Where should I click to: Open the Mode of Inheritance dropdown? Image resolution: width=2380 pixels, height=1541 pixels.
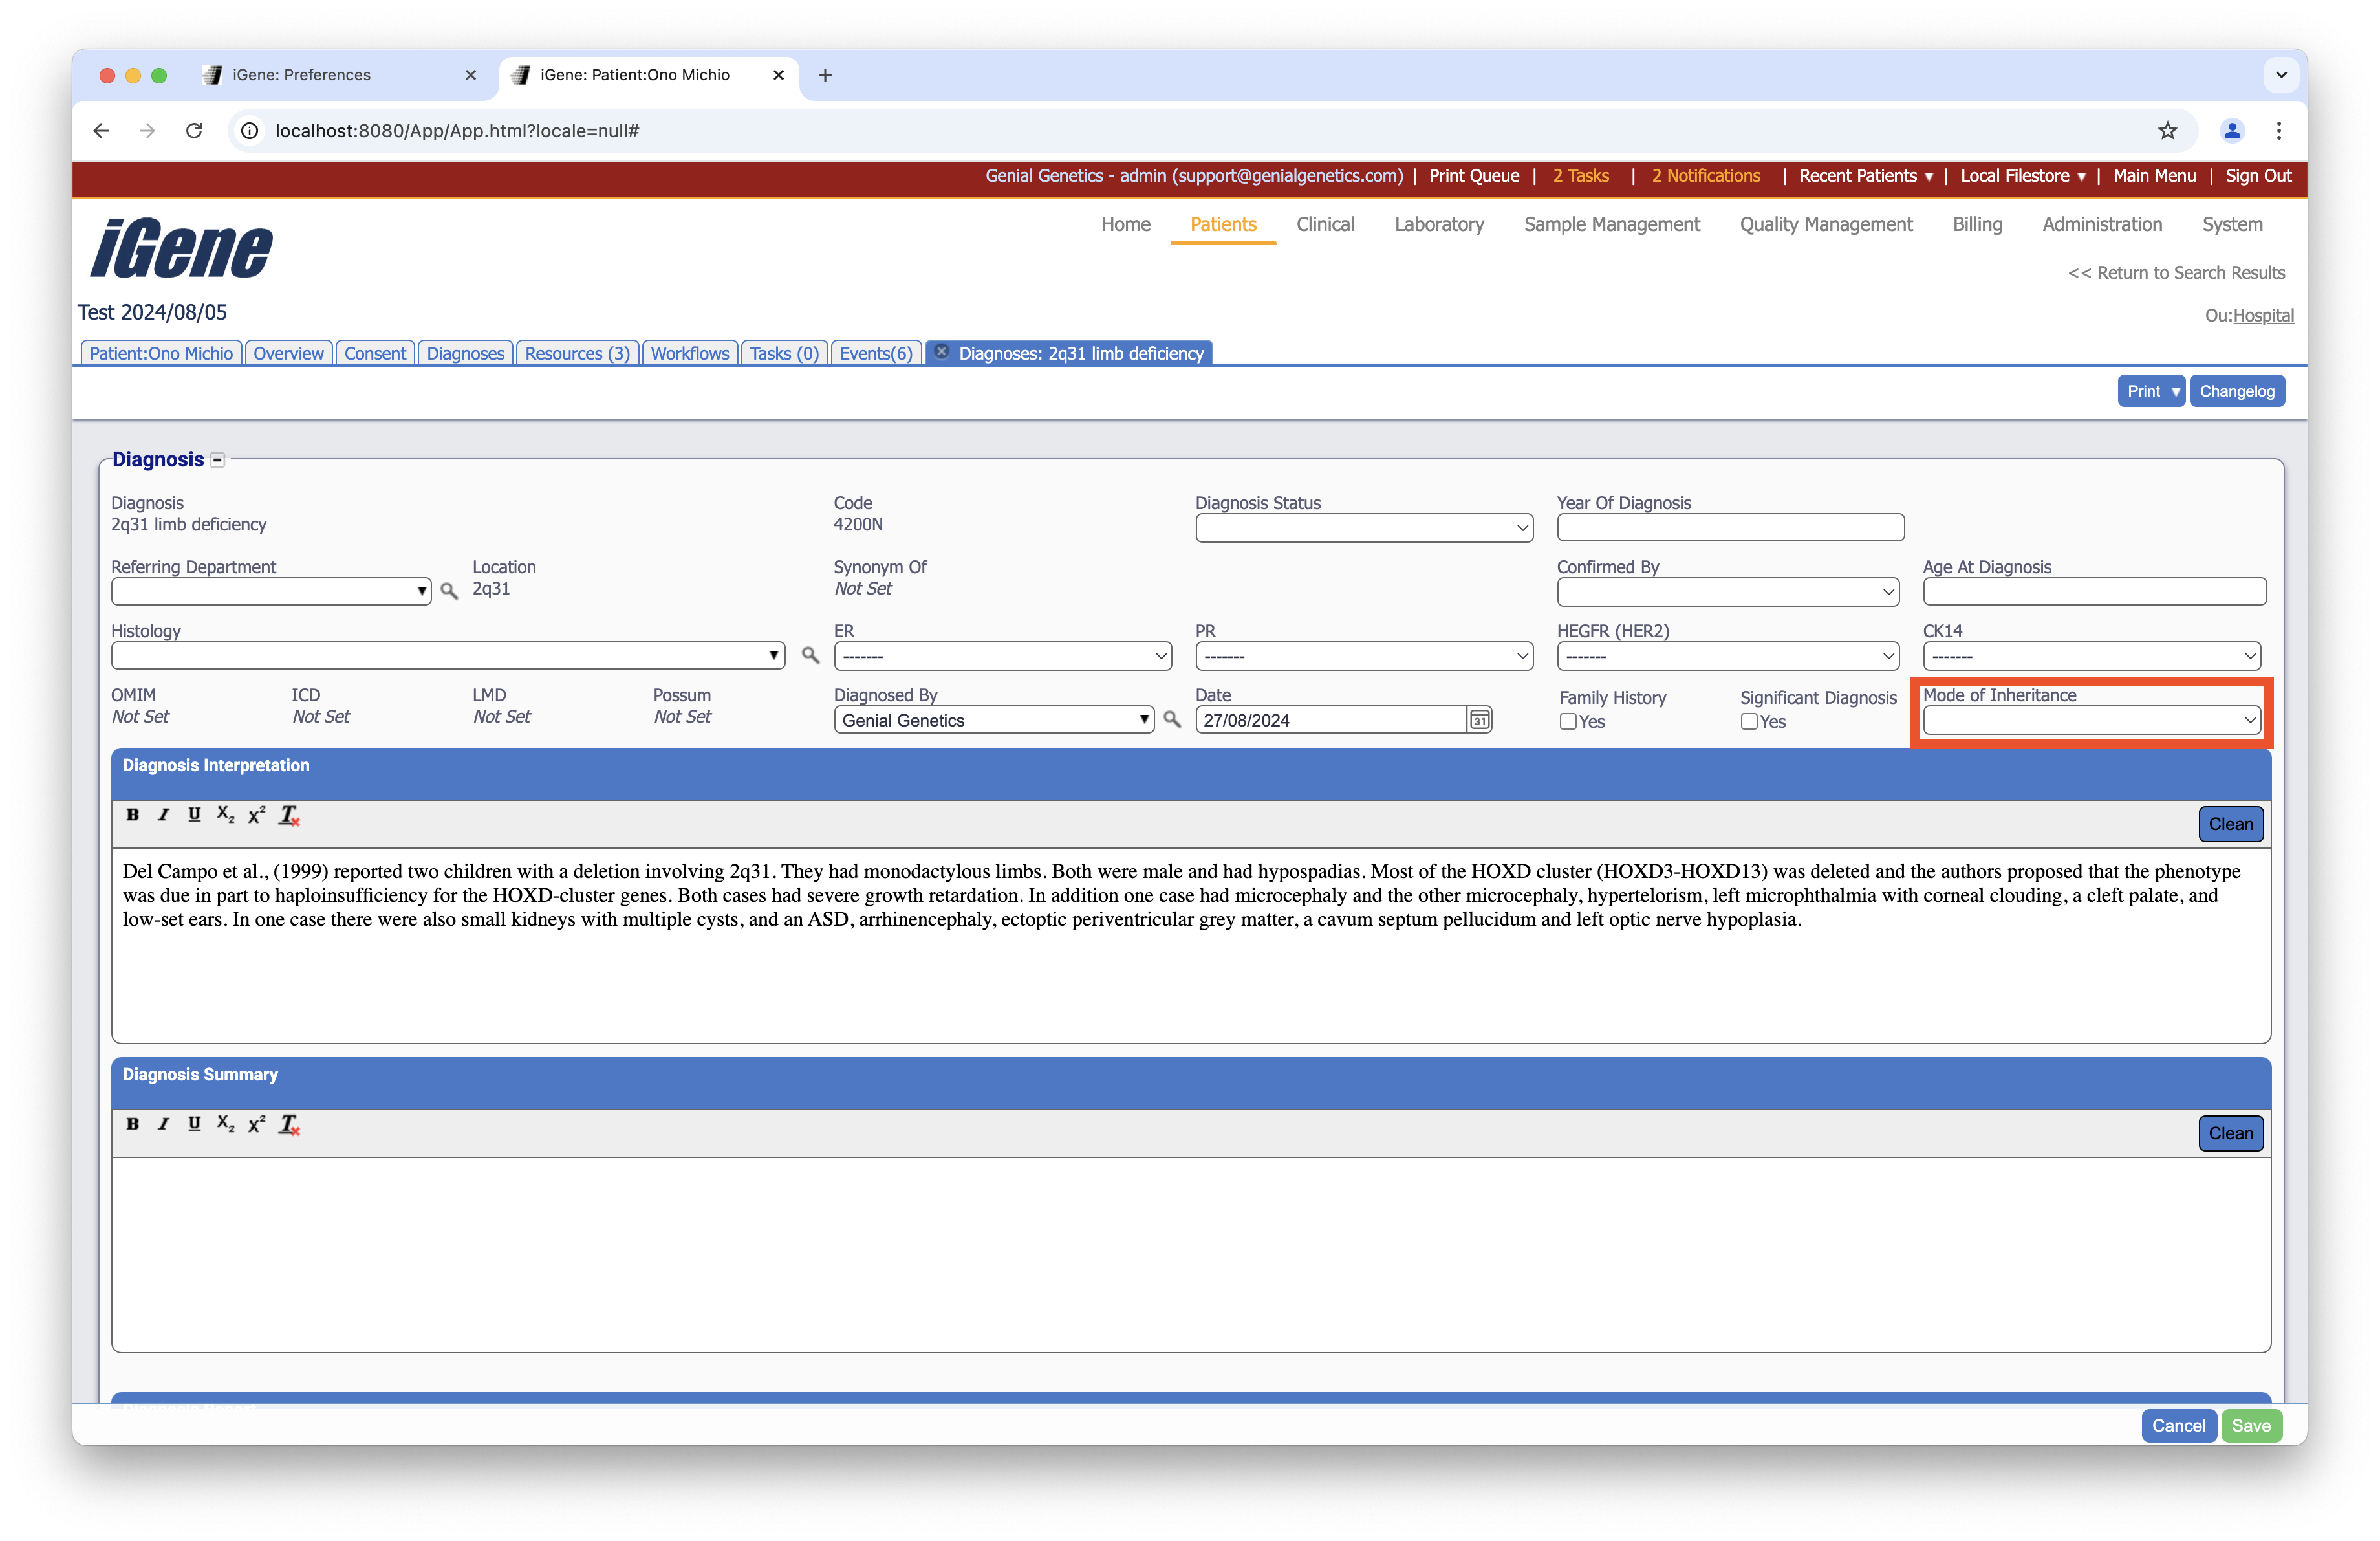(x=2091, y=720)
